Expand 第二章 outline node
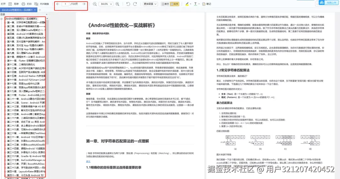Viewport: 340px width, 179px height. (5, 26)
